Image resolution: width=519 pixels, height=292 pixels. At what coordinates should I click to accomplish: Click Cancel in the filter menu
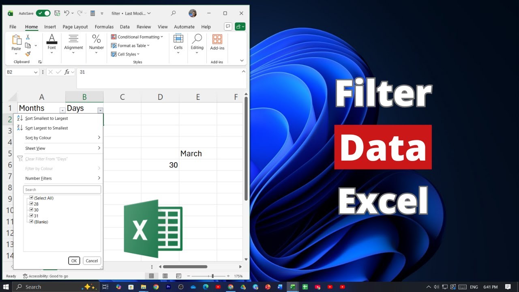[92, 261]
